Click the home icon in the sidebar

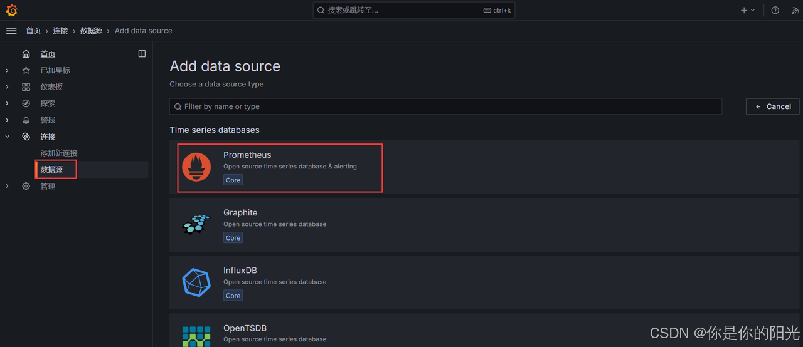tap(26, 54)
